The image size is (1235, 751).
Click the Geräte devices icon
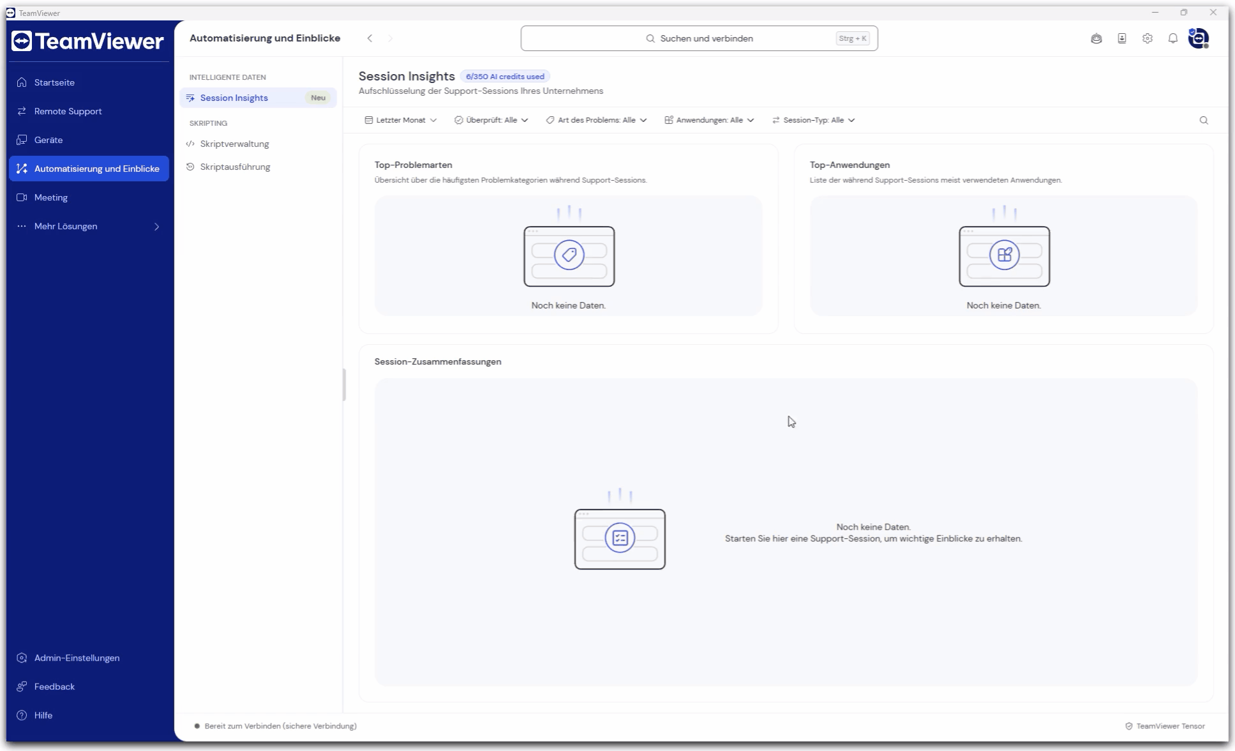[22, 140]
